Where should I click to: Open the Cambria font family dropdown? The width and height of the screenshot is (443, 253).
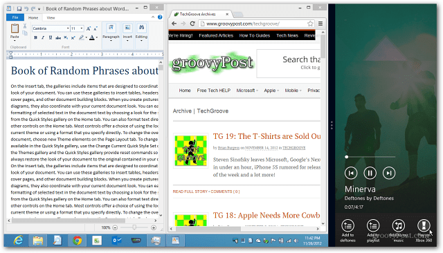click(68, 28)
